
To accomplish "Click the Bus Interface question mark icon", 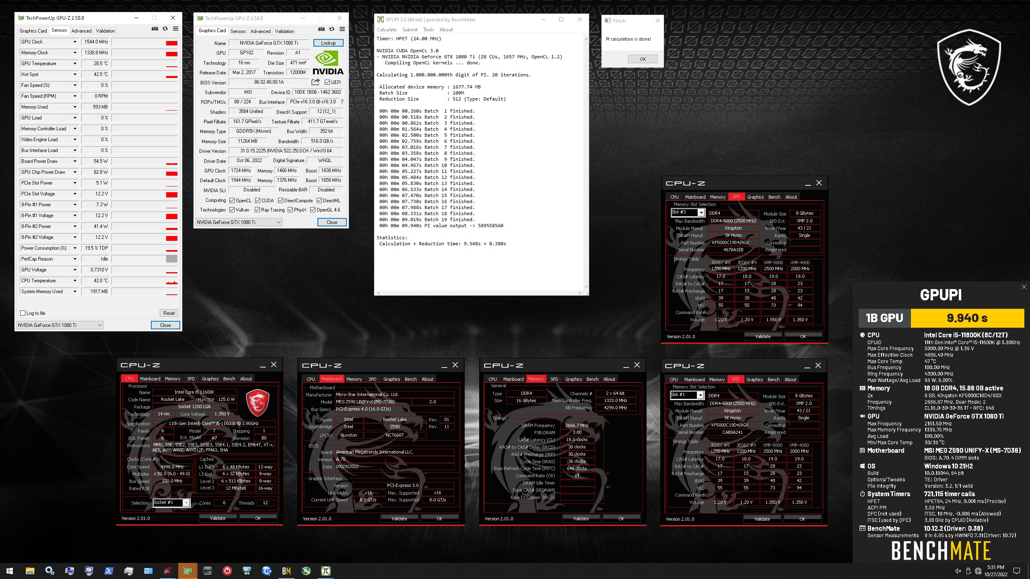I will point(342,102).
